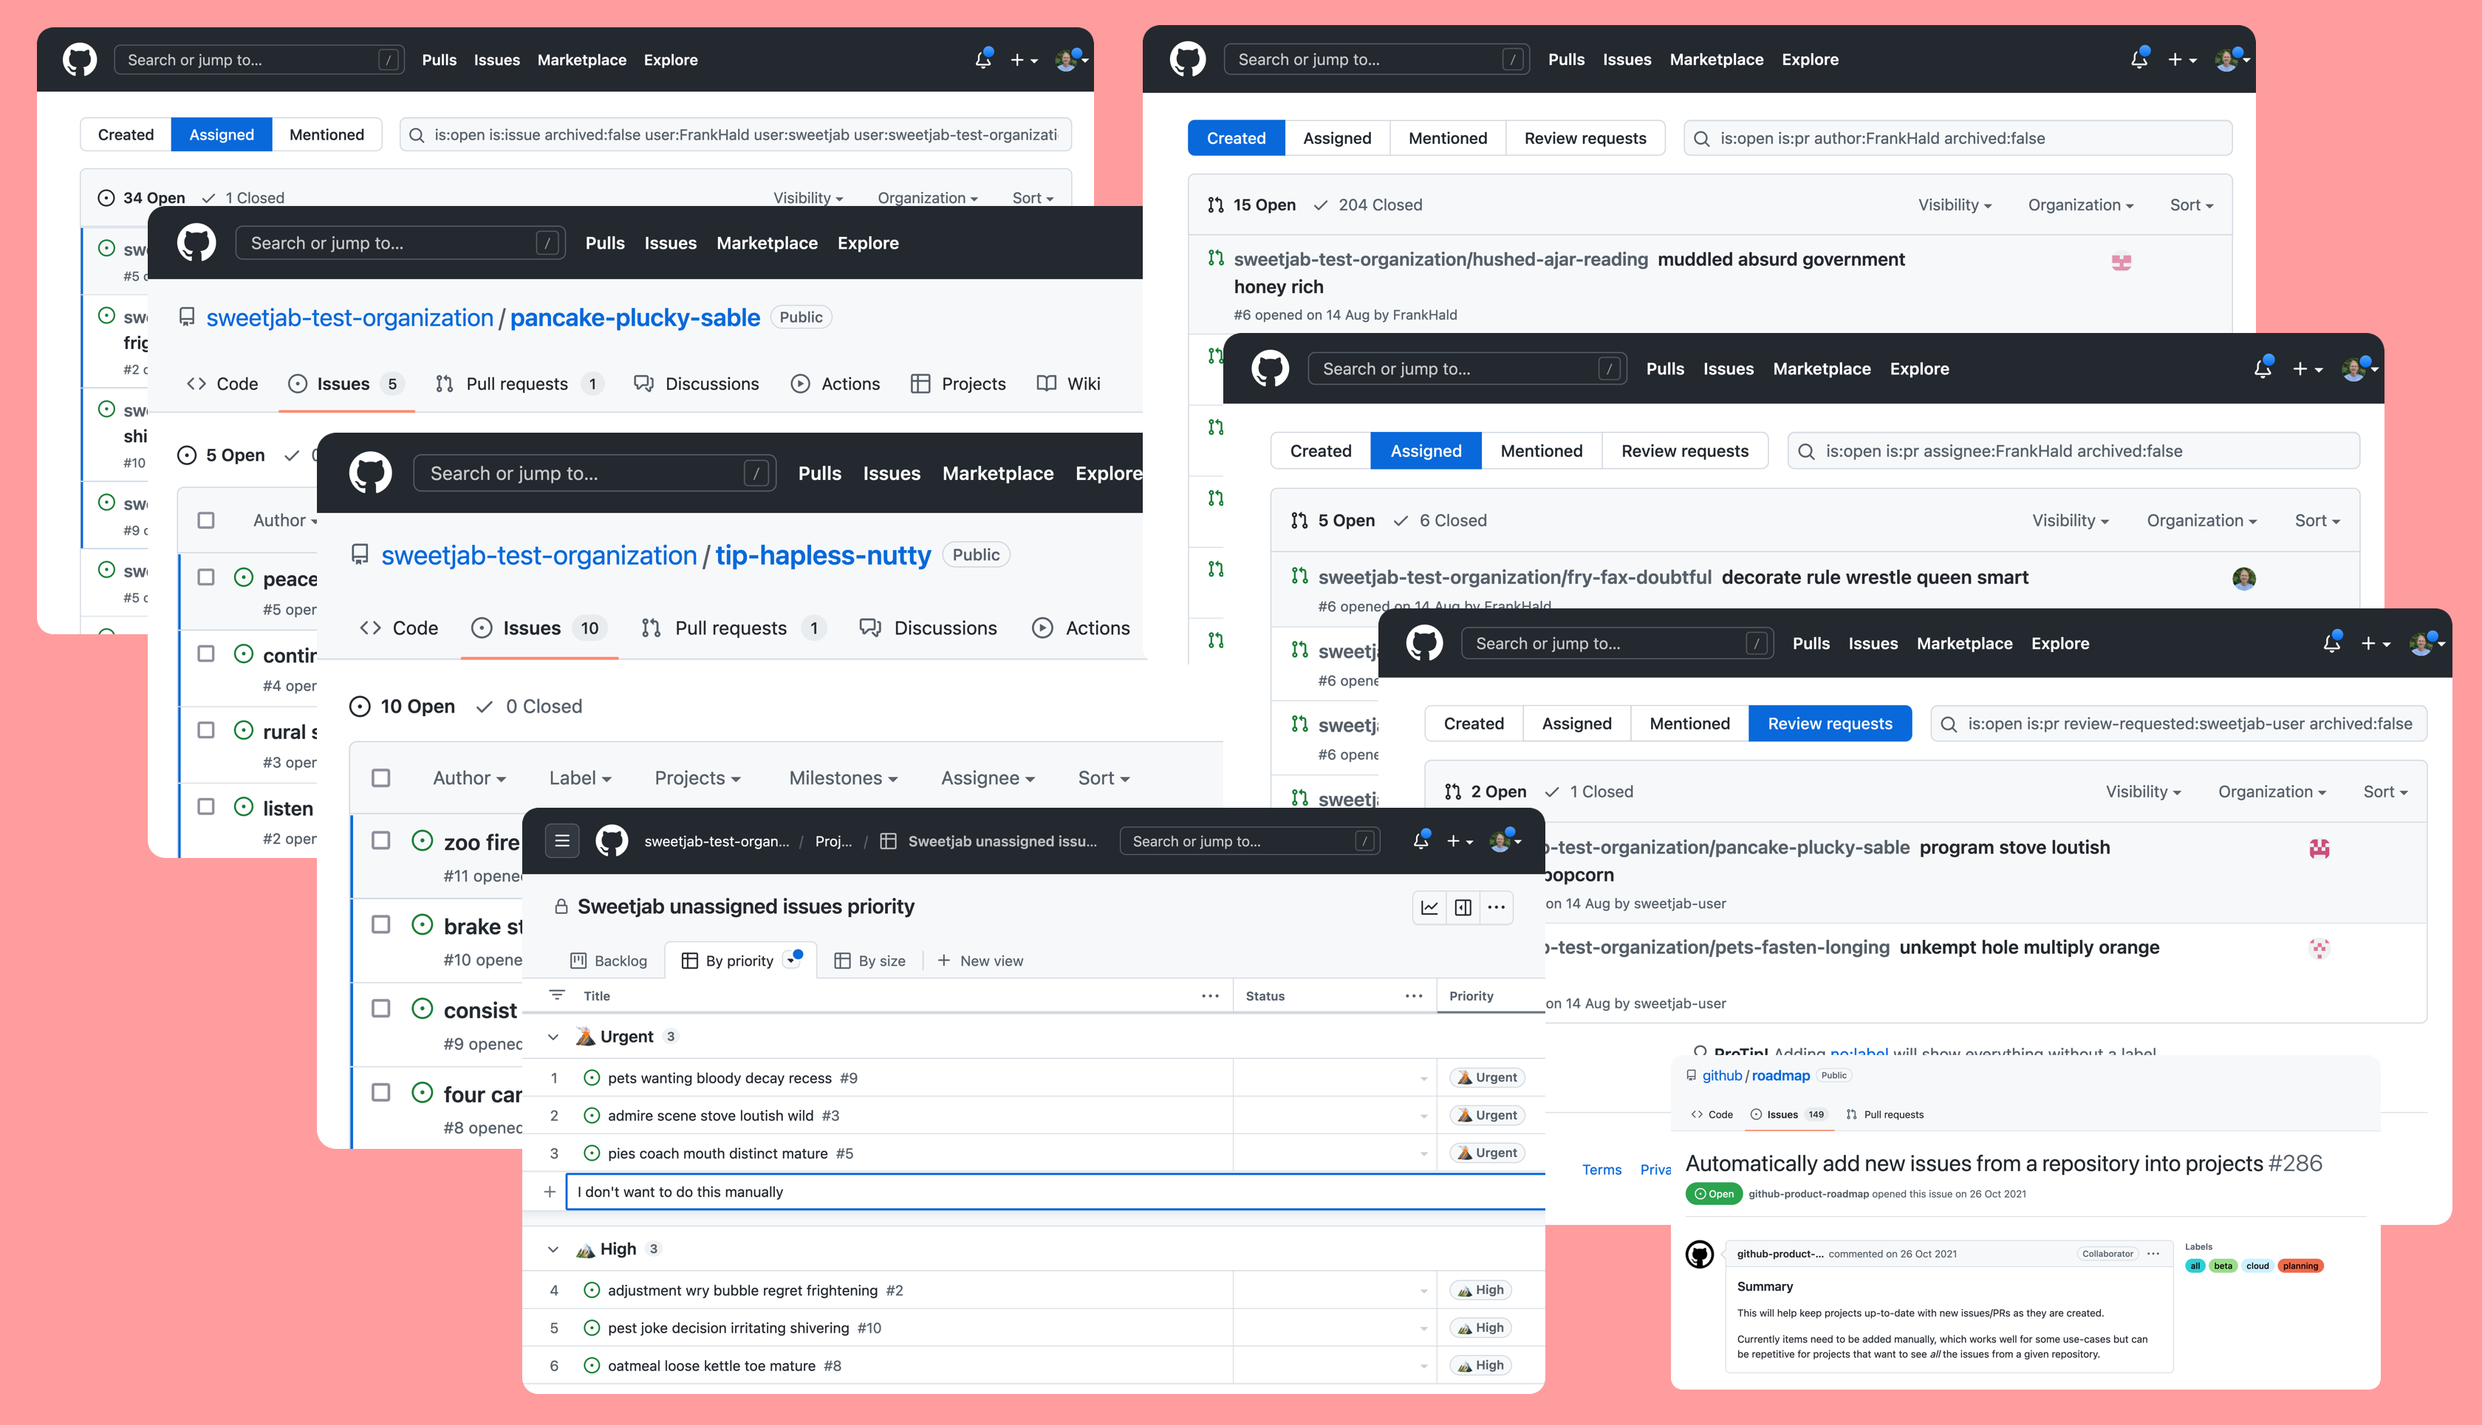Open Author filter dropdown in tip-hapless-nutty
This screenshot has width=2482, height=1425.
click(469, 778)
